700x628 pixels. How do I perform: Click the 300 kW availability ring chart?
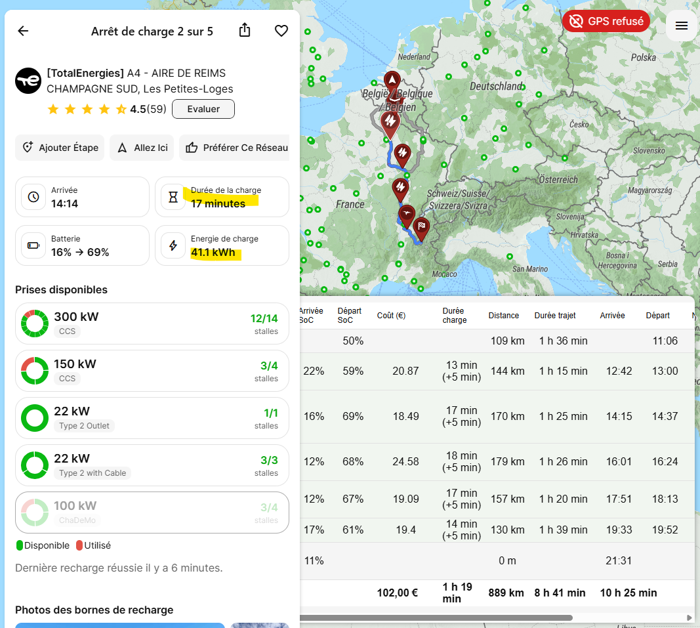point(35,324)
